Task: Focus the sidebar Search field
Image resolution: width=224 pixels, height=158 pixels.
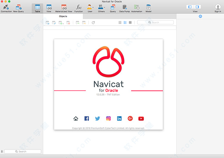Action: pyautogui.click(x=23, y=151)
